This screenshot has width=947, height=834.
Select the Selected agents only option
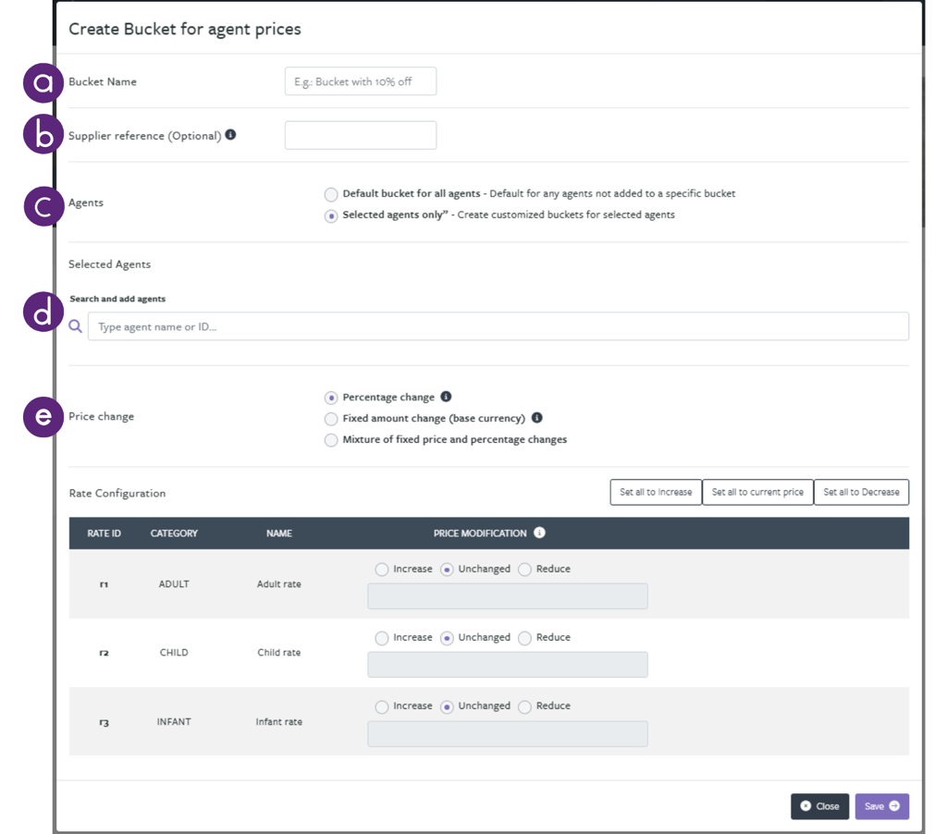coord(331,215)
